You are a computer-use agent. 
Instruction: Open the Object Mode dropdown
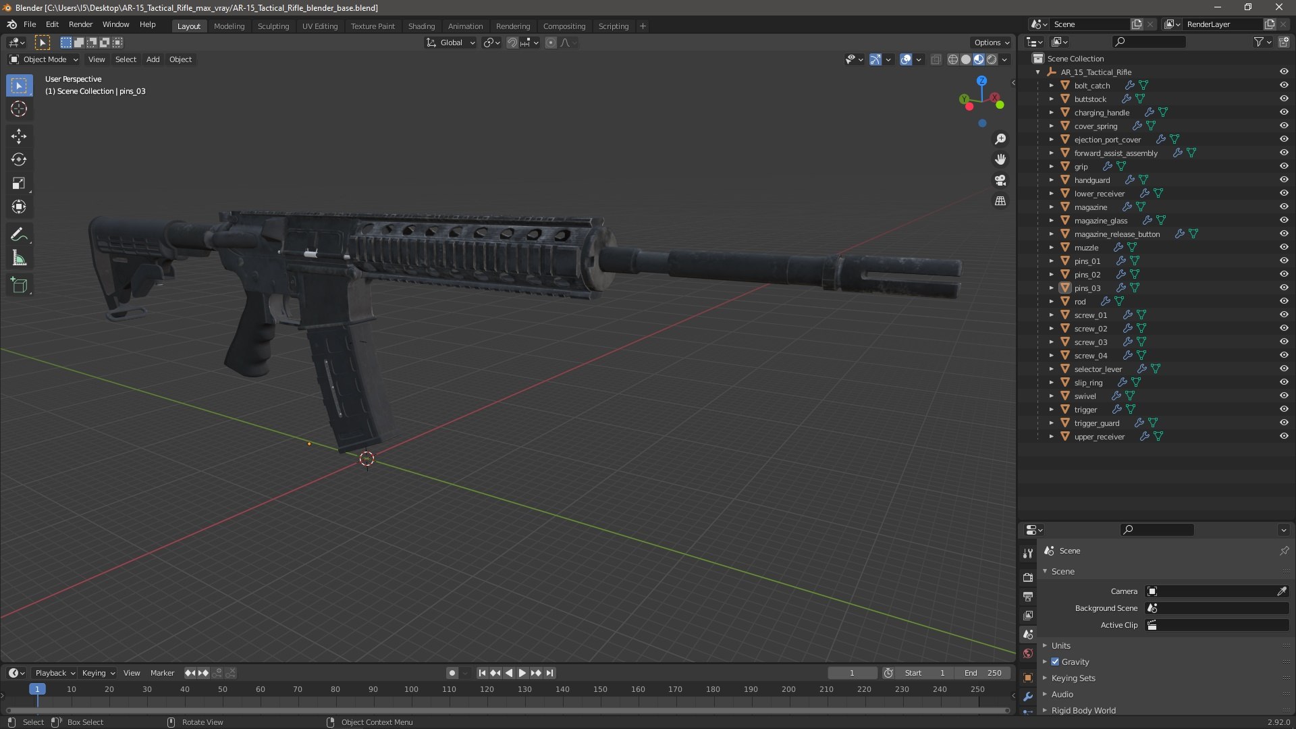44,60
